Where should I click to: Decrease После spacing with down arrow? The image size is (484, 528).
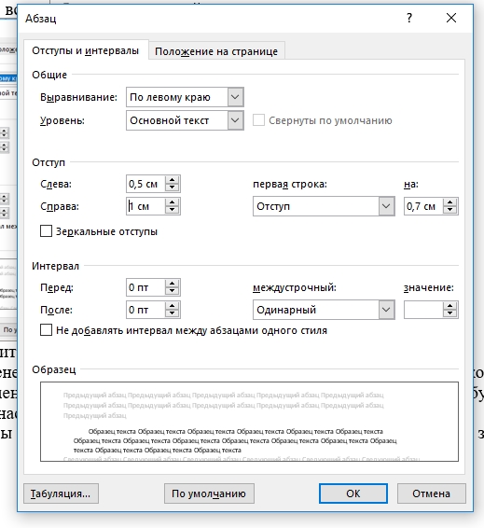point(173,313)
